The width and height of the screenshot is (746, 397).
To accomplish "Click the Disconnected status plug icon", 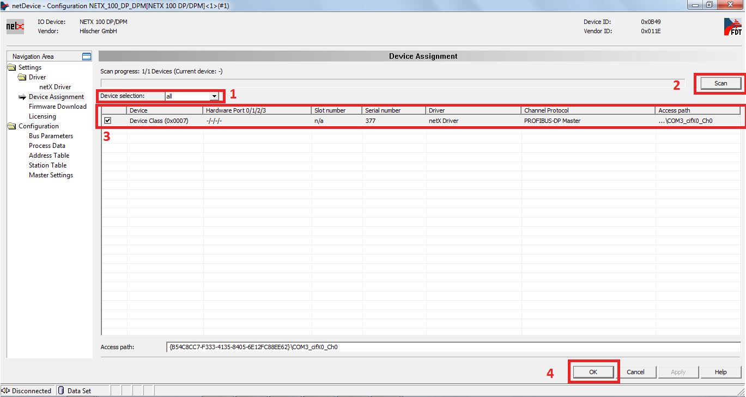I will (x=6, y=390).
